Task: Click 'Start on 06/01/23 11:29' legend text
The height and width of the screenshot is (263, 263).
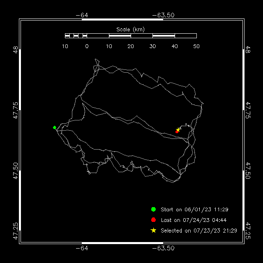Action: [x=194, y=210]
